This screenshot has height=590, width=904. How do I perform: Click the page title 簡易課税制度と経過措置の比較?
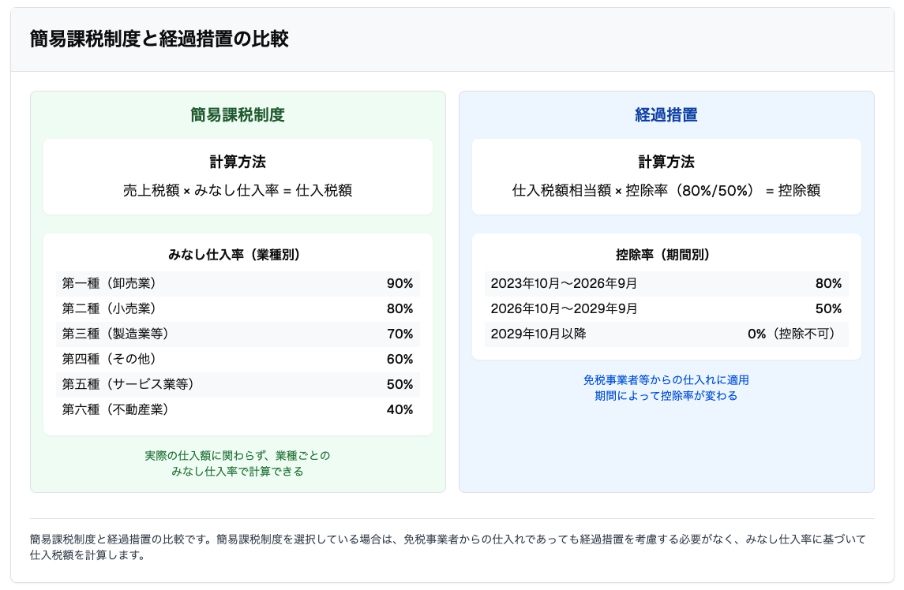(x=159, y=39)
